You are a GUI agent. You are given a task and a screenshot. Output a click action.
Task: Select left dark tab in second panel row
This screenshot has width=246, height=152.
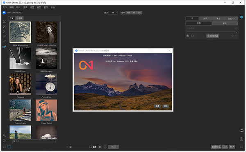(x=199, y=23)
